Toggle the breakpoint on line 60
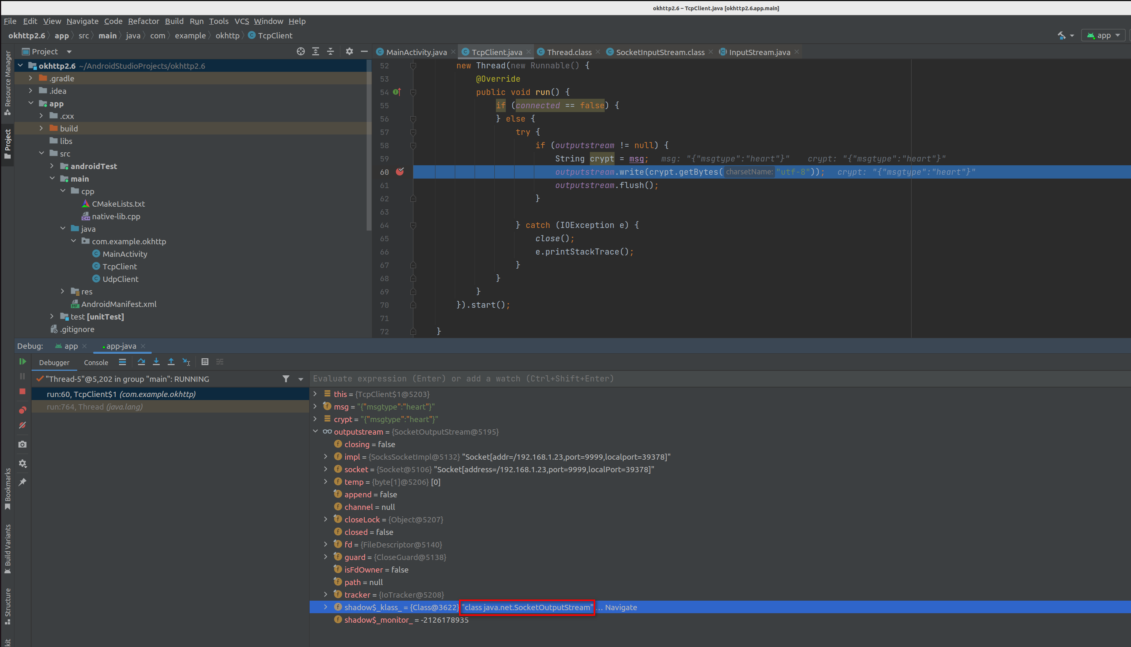The image size is (1131, 647). (400, 172)
